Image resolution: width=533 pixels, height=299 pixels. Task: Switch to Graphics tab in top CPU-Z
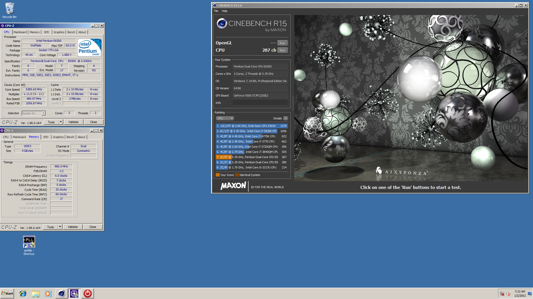tap(59, 32)
